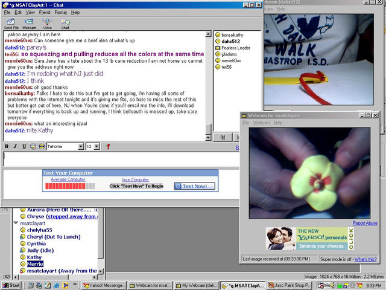Toggle bold text formatting
Image resolution: width=386 pixels, height=290 pixels.
pos(7,146)
